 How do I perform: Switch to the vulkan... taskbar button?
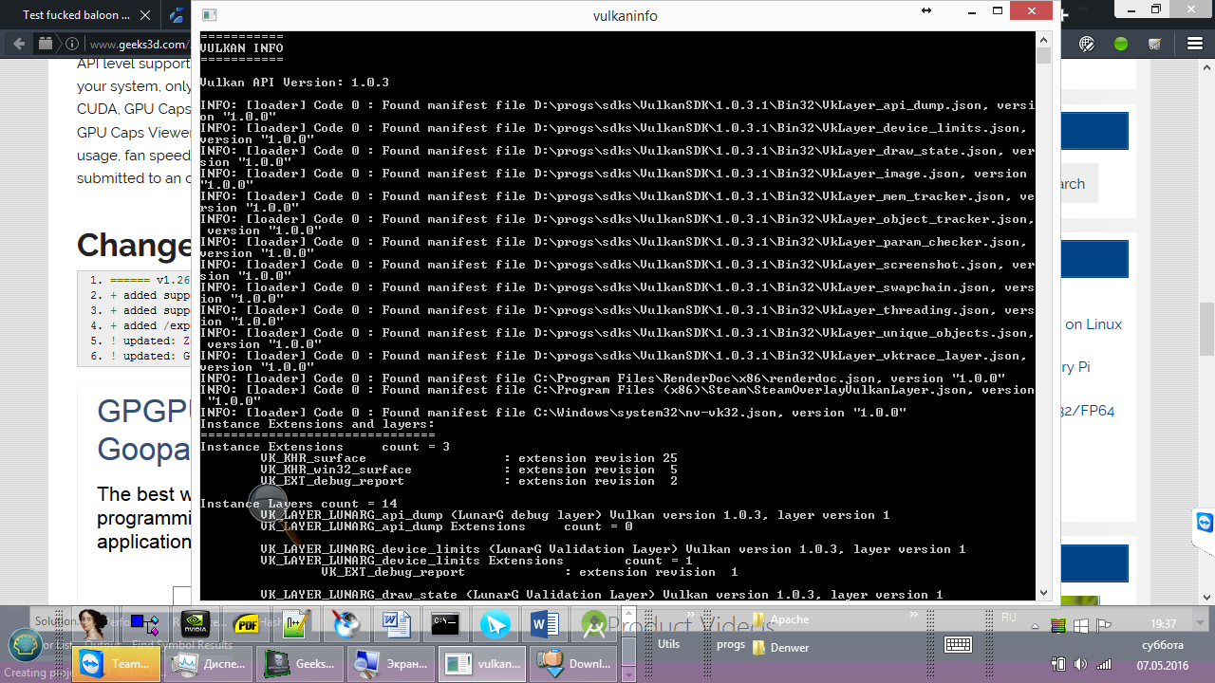pos(483,664)
